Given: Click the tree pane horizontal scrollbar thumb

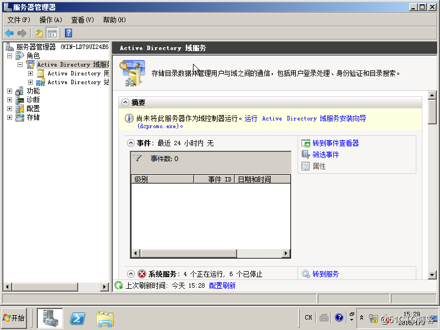Looking at the screenshot, I should (x=45, y=287).
